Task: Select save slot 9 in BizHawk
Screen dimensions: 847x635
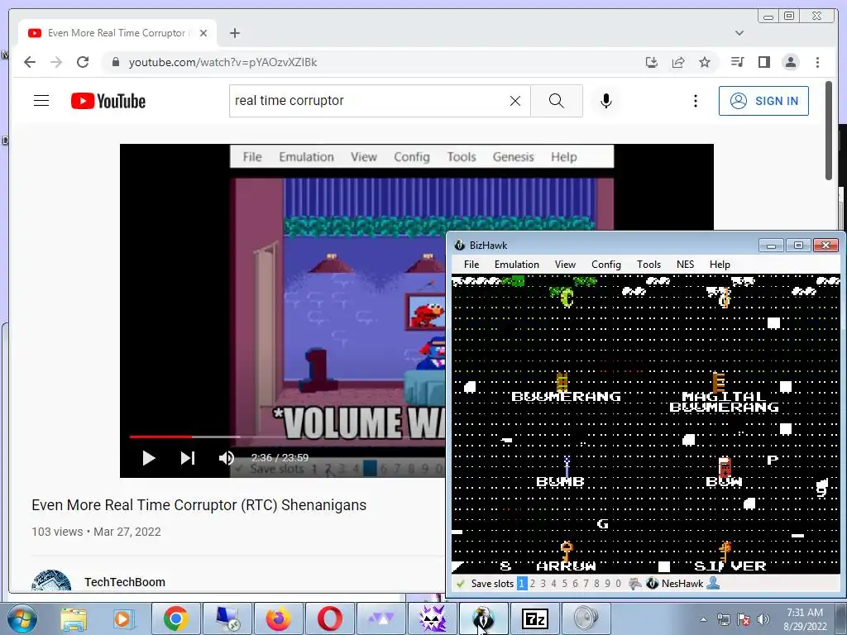Action: 608,584
